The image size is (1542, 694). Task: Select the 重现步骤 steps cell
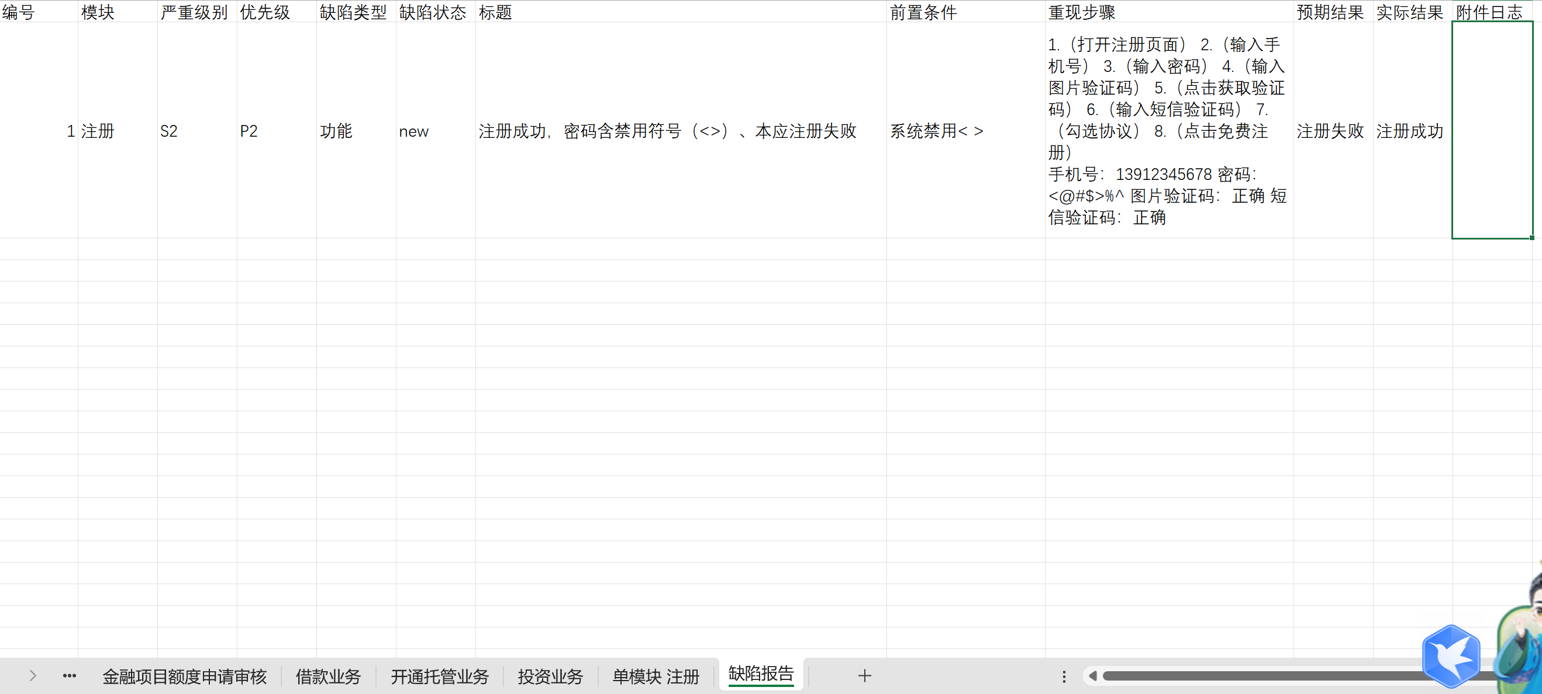tap(1168, 130)
